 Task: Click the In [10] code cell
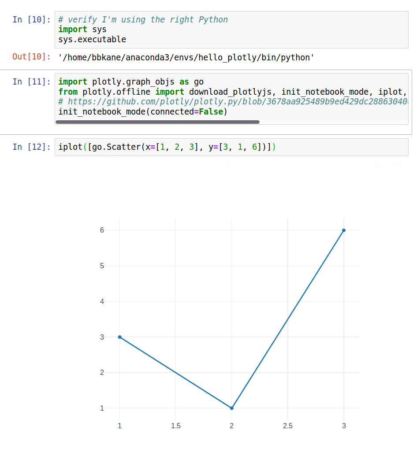231,30
